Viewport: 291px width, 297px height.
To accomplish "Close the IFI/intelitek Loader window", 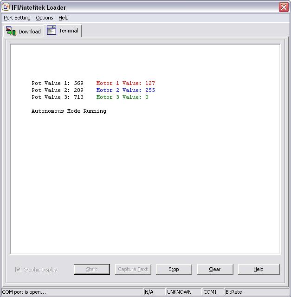I will [x=284, y=7].
